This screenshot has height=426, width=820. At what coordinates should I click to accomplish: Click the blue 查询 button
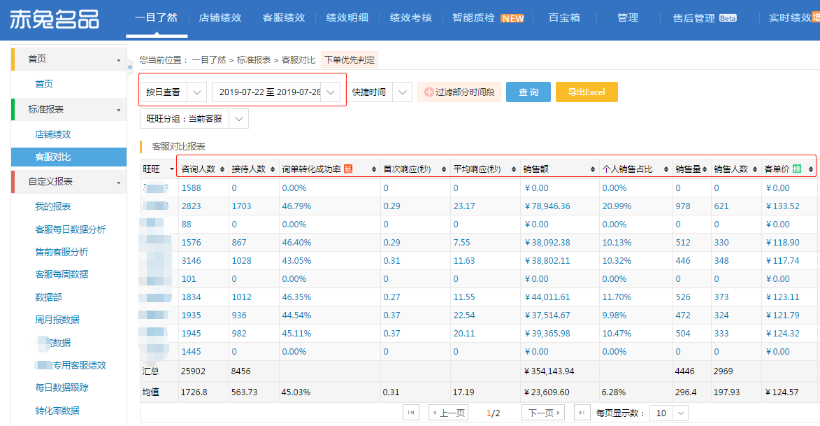coord(528,92)
